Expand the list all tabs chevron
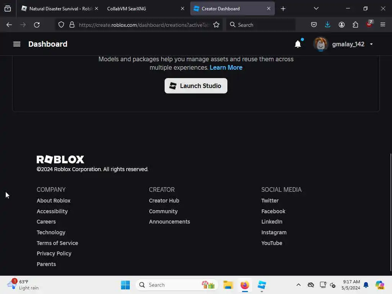Viewport: 392px width, 294px height. pyautogui.click(x=316, y=8)
